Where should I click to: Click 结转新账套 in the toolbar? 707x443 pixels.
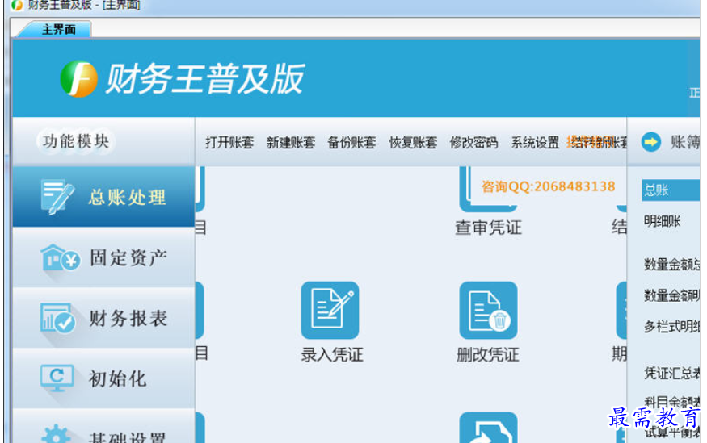(x=599, y=143)
